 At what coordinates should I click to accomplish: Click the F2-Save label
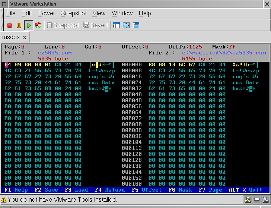[46, 190]
